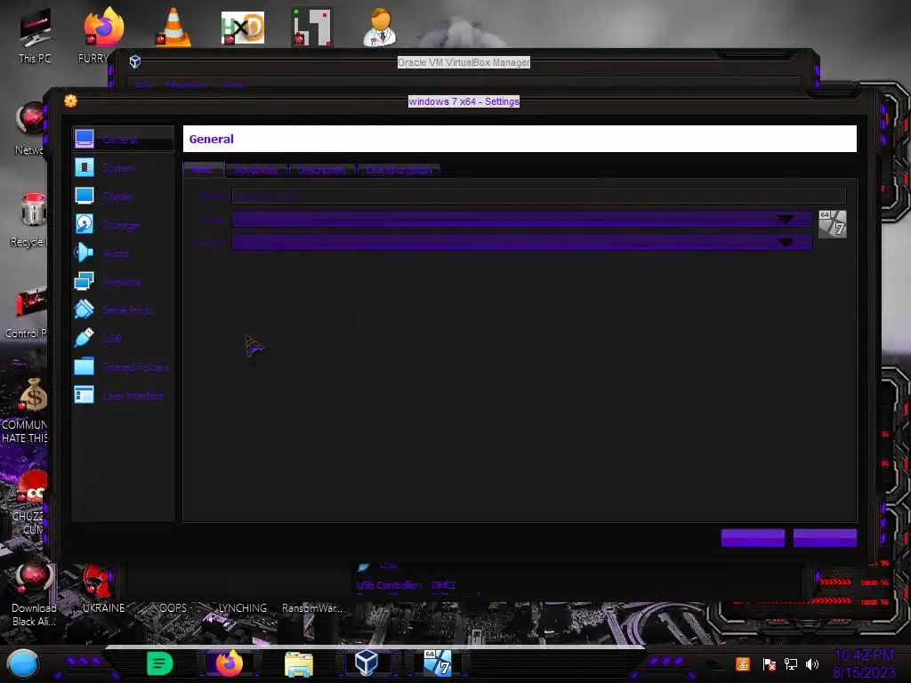
Task: Open Action Center flag in system tray
Action: point(770,664)
